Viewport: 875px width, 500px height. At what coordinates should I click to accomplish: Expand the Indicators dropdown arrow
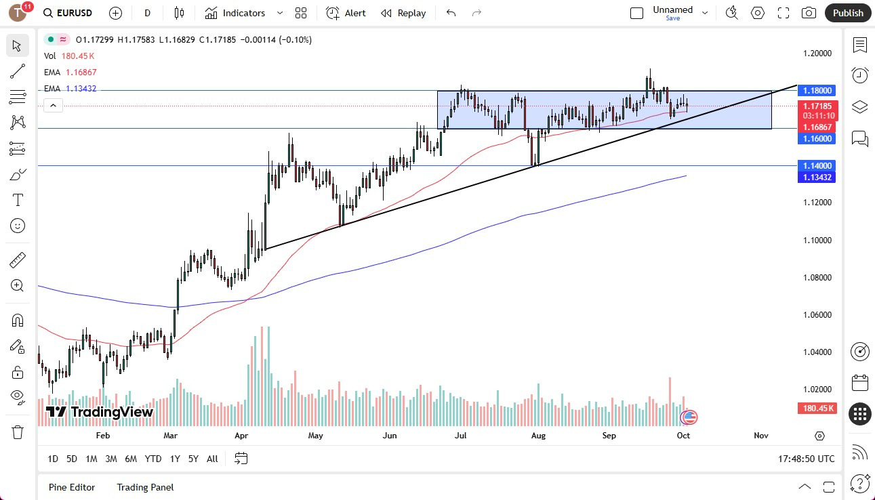point(279,13)
